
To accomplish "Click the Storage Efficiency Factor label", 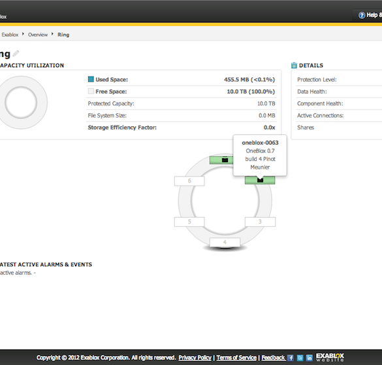I will pos(122,128).
